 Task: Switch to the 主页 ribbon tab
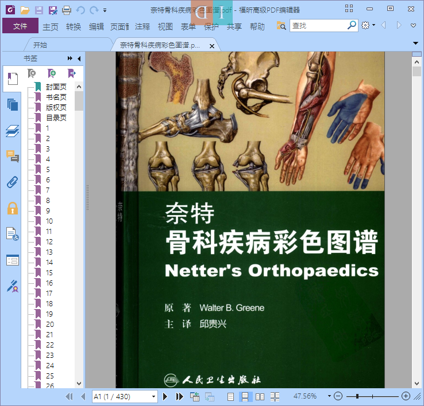(51, 26)
